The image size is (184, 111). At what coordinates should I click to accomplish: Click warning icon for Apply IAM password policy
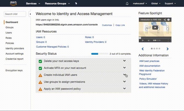(x=40, y=89)
